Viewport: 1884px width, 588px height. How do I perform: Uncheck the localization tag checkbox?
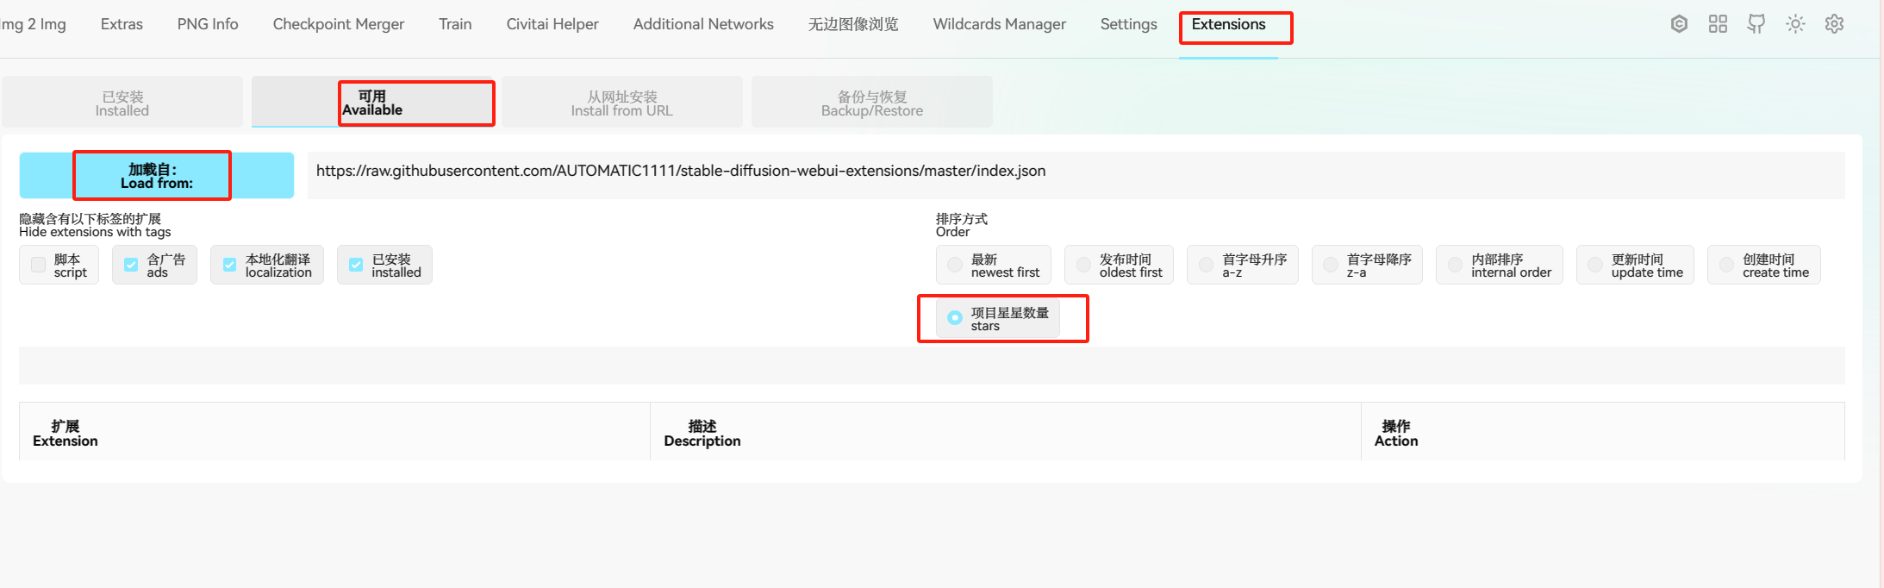(x=230, y=266)
